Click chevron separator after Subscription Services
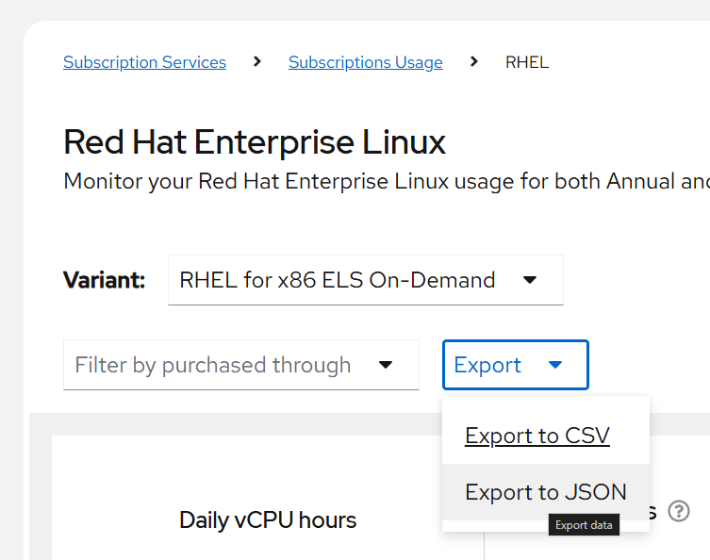The image size is (710, 560). tap(257, 62)
